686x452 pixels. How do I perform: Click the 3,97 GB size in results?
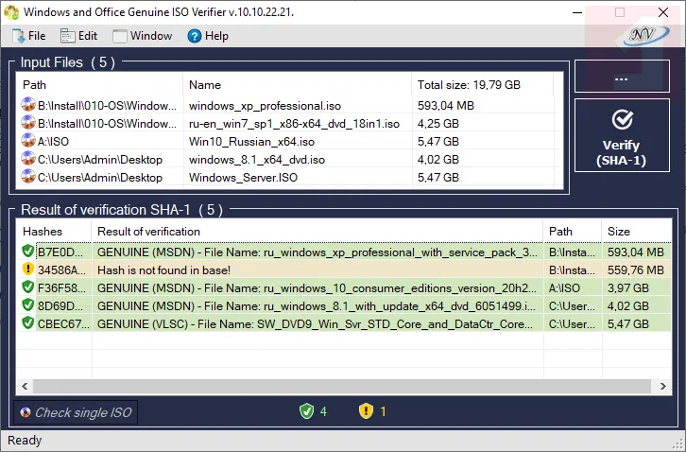coord(627,288)
